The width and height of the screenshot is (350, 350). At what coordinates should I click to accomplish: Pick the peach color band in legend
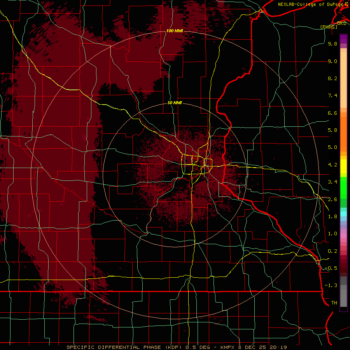tap(343, 80)
